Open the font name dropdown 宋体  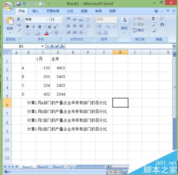click(48, 19)
